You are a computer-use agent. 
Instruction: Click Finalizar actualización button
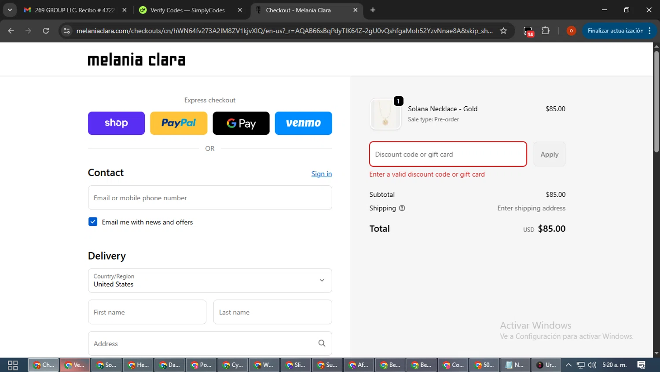[x=615, y=31]
